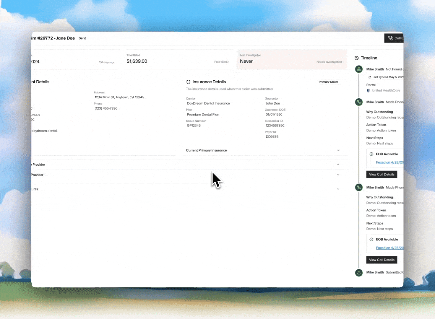The image size is (435, 319).
Task: Click the Last Investigated Never card
Action: click(292, 59)
